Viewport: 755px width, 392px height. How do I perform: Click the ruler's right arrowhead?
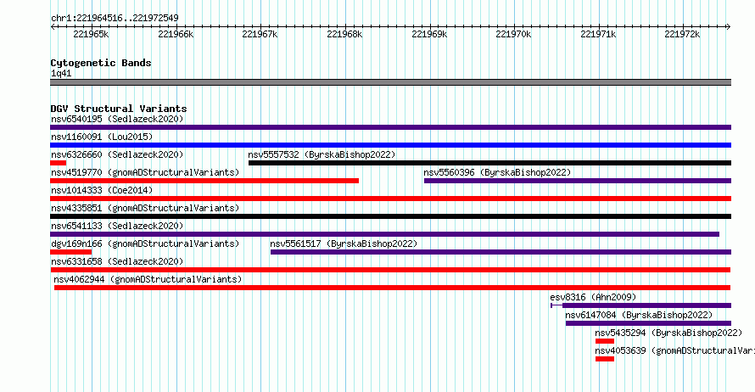pyautogui.click(x=729, y=27)
